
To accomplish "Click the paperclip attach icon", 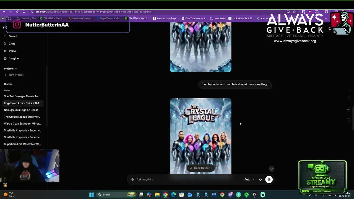I will tap(132, 179).
